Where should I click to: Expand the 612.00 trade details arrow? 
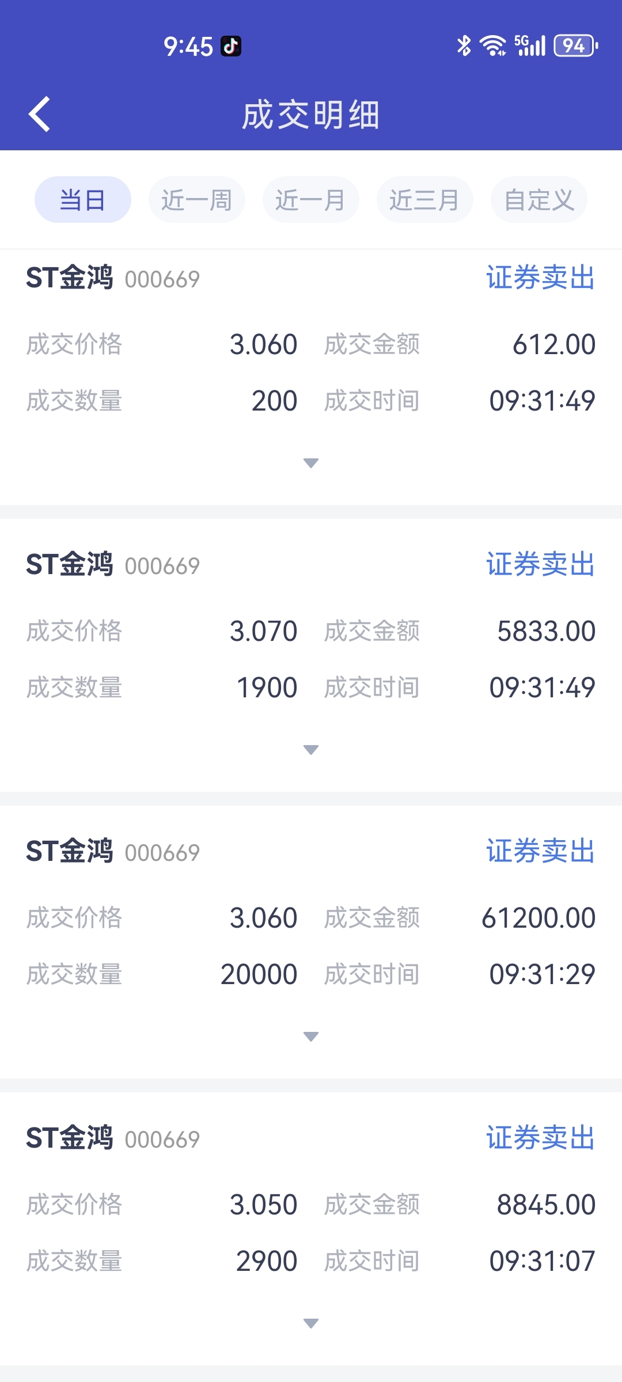pos(311,463)
